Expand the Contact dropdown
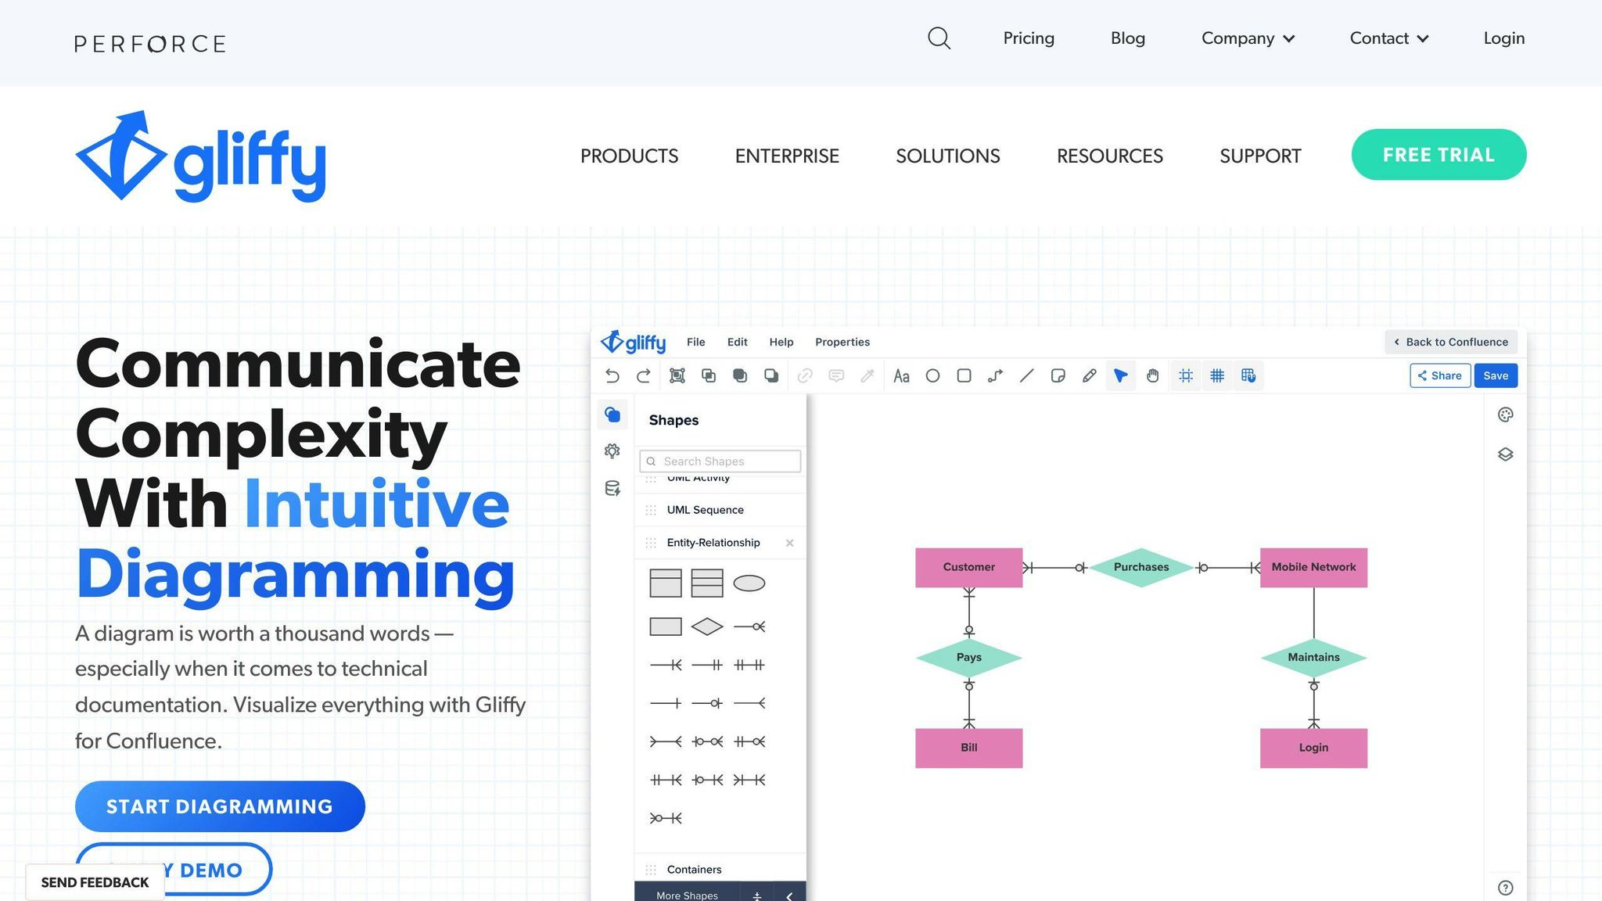 coord(1388,38)
